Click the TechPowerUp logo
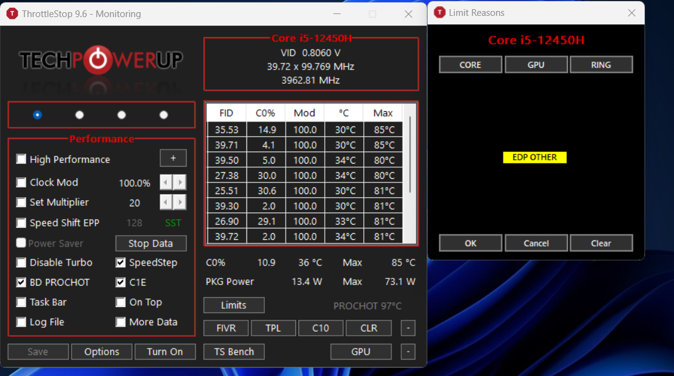Viewport: 674px width, 376px height. 101,60
